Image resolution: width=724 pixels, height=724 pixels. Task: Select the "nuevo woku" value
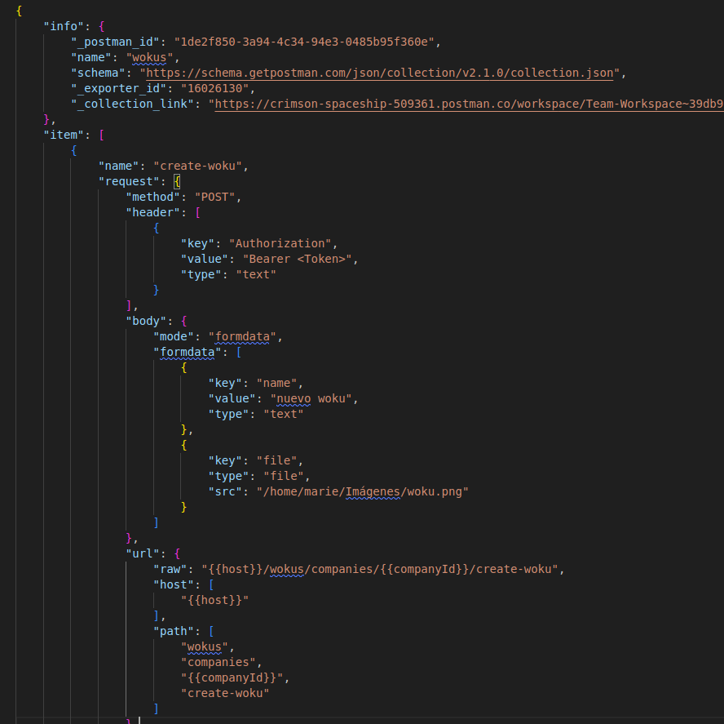pyautogui.click(x=311, y=398)
